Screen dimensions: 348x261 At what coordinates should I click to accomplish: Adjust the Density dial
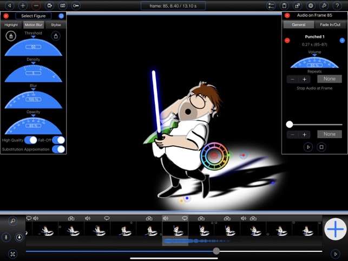(34, 73)
